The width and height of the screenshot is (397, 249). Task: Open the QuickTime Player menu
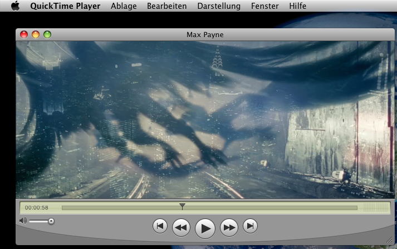tap(65, 6)
